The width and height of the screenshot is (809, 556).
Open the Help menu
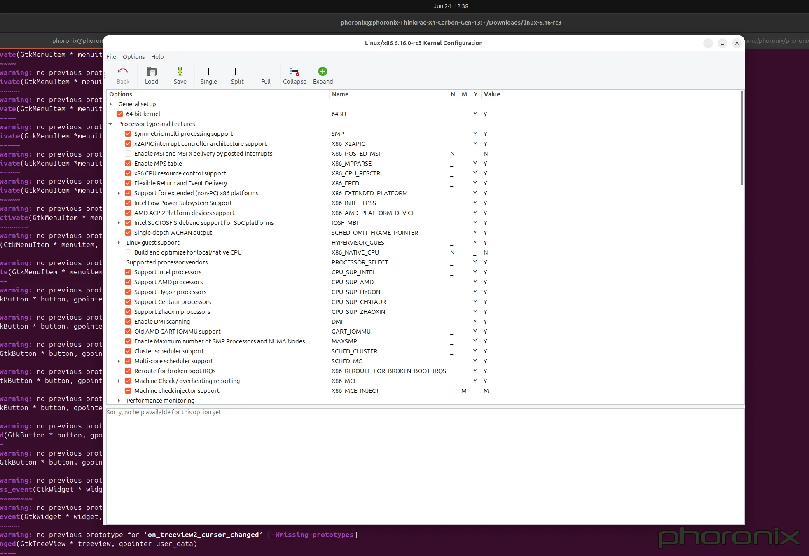[x=157, y=56]
